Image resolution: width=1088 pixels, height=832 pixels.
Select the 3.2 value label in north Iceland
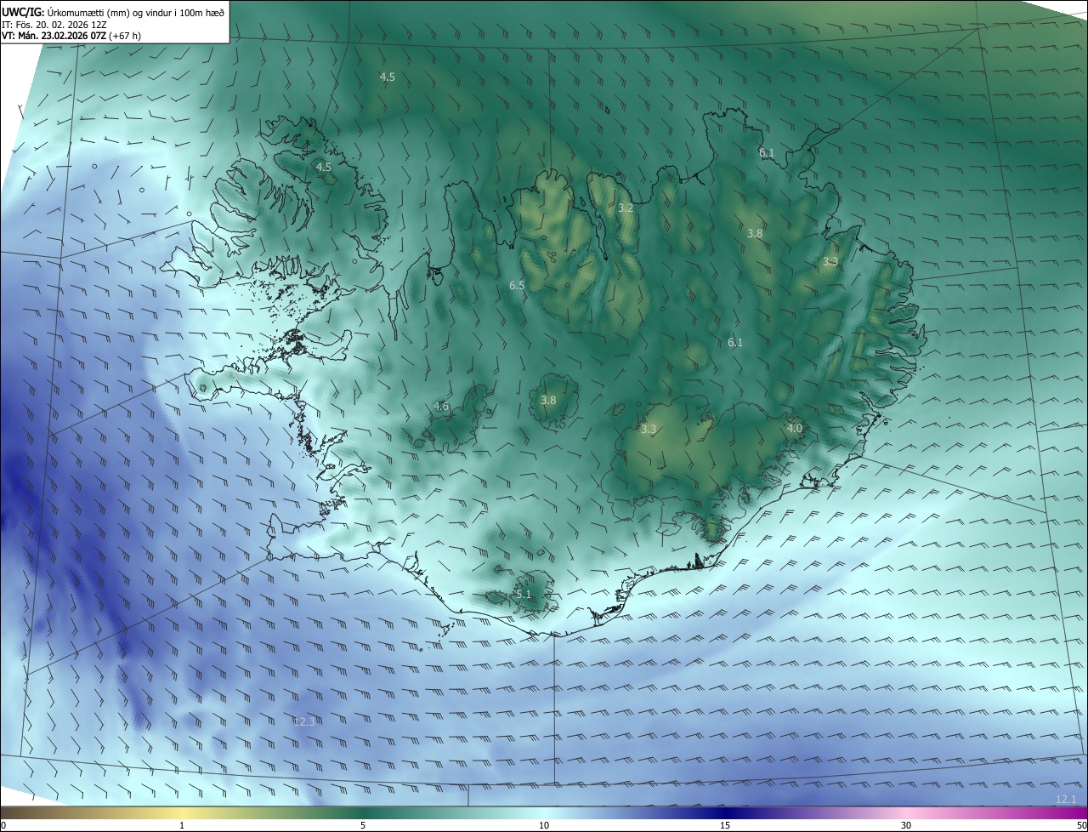coord(626,208)
